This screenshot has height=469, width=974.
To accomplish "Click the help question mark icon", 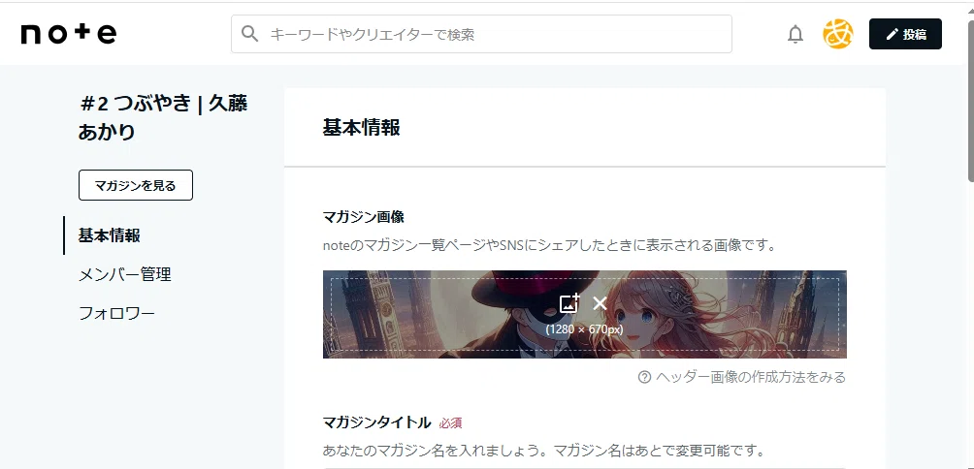I will pos(644,377).
